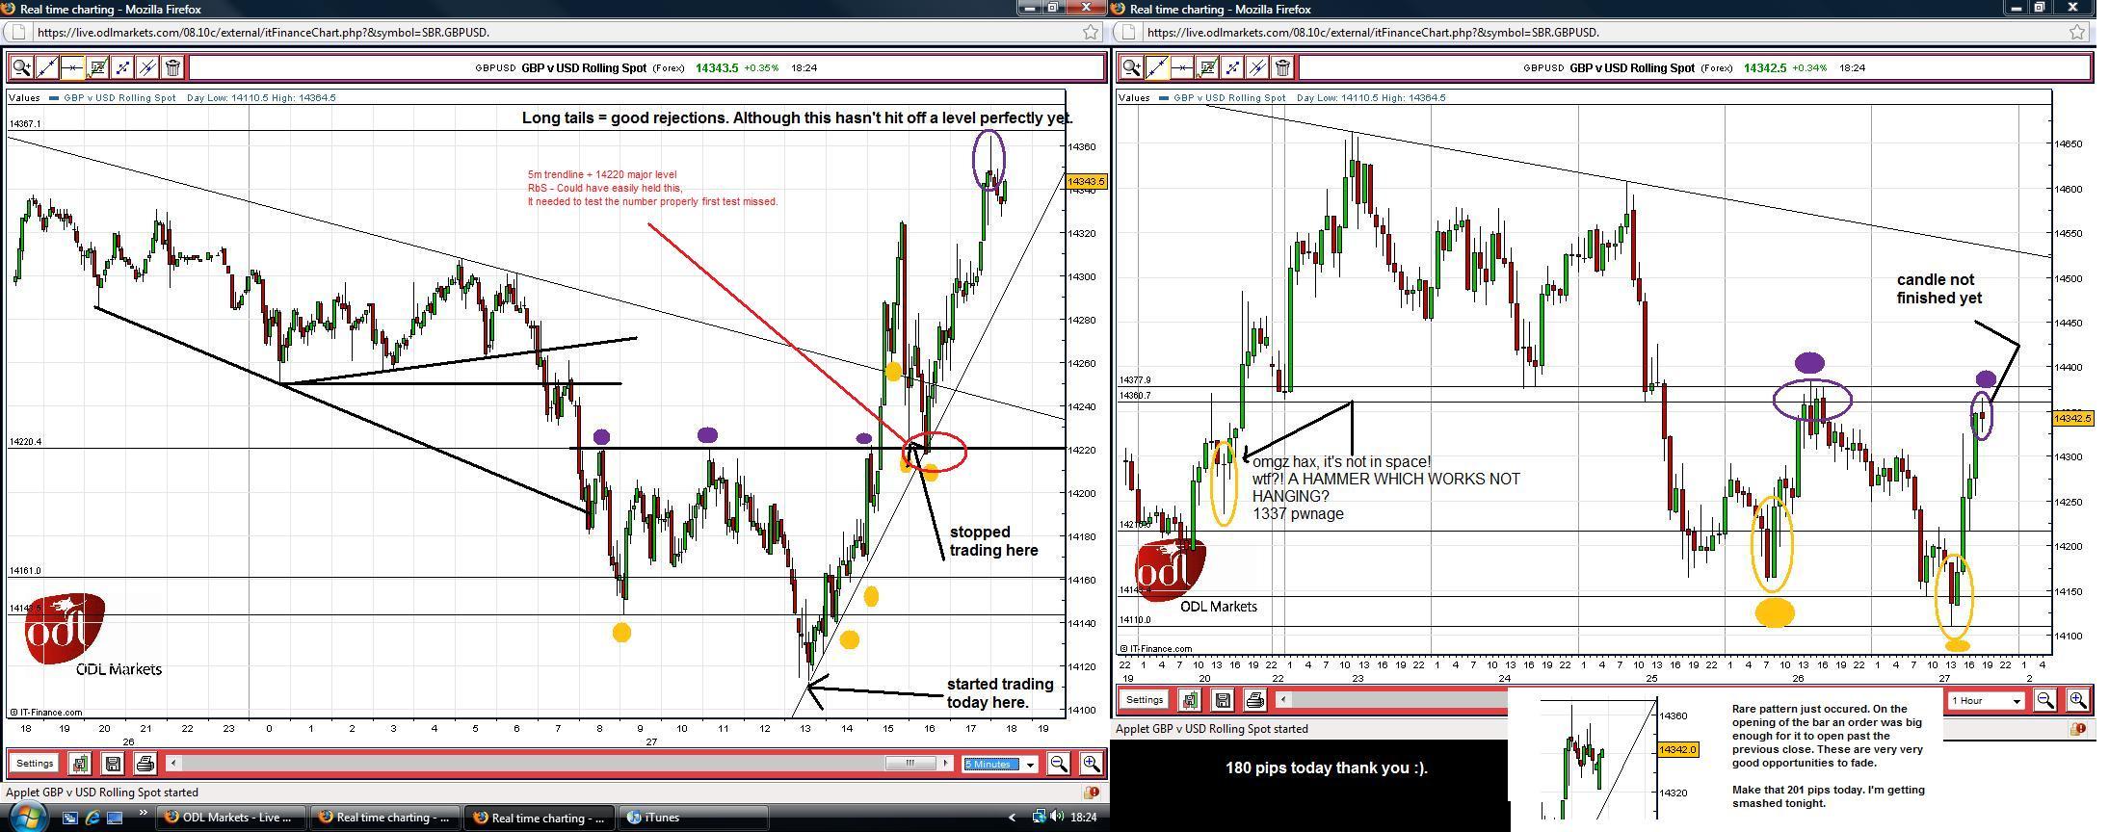Click the taskbar clock showing 18:24
The width and height of the screenshot is (2109, 832).
[x=1083, y=818]
